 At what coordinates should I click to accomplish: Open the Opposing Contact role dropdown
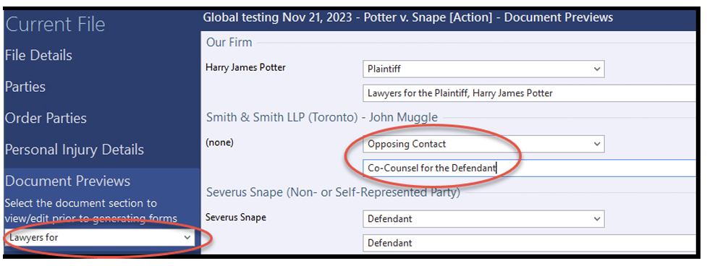(x=483, y=144)
